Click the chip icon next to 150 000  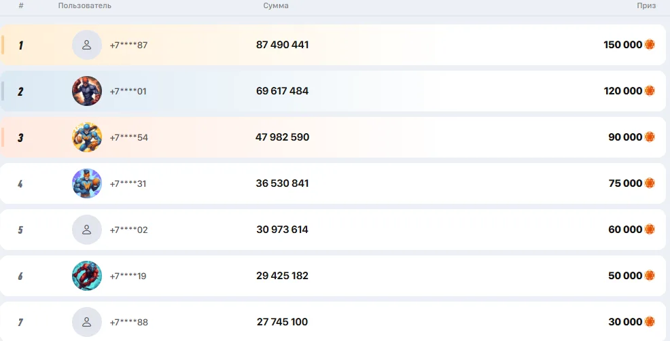point(650,44)
